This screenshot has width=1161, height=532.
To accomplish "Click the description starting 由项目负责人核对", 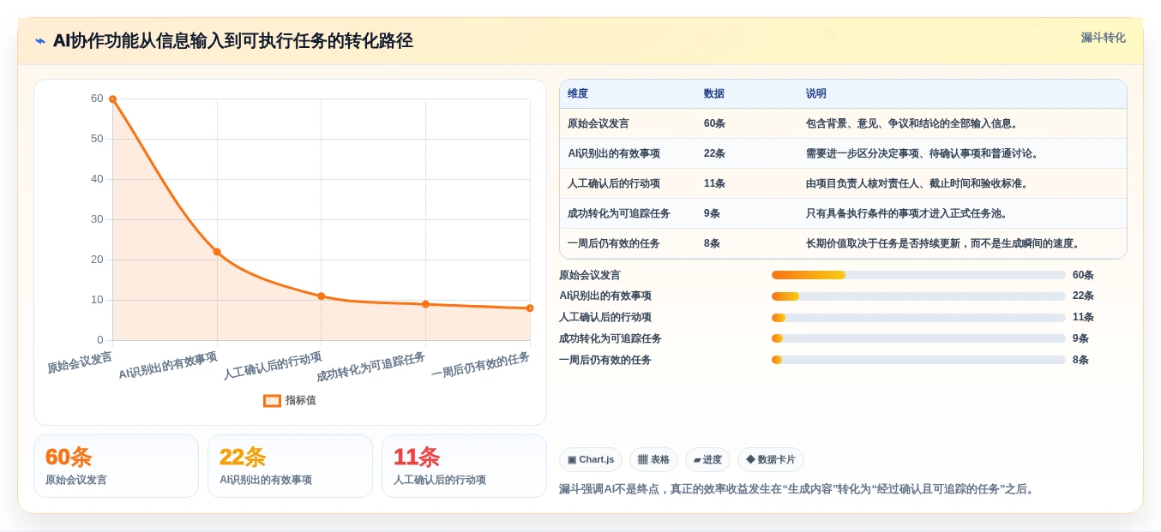I will (x=917, y=184).
